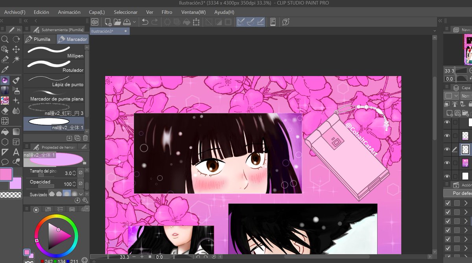Select the Eyedropper tool
472x263 pixels.
[x=5, y=69]
